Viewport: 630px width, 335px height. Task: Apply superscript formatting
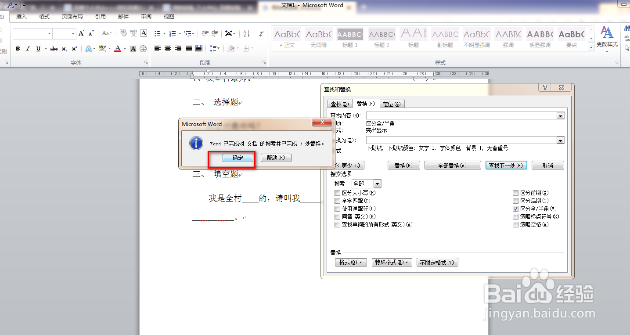pyautogui.click(x=75, y=49)
